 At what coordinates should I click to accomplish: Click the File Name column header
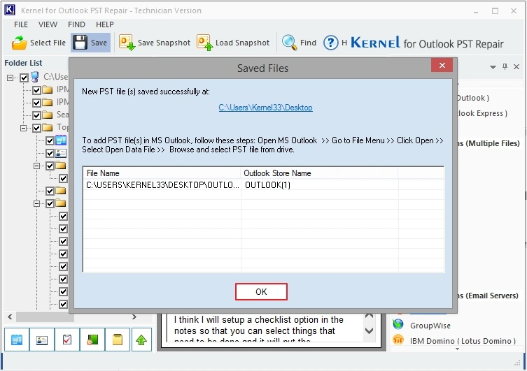tap(162, 173)
